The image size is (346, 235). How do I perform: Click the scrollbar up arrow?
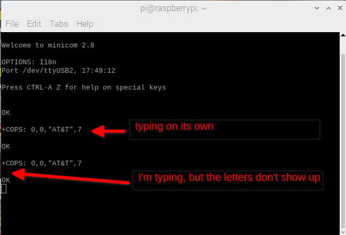(x=343, y=35)
